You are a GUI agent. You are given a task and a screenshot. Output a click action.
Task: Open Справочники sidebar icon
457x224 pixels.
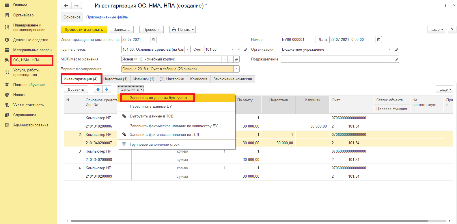click(7, 115)
